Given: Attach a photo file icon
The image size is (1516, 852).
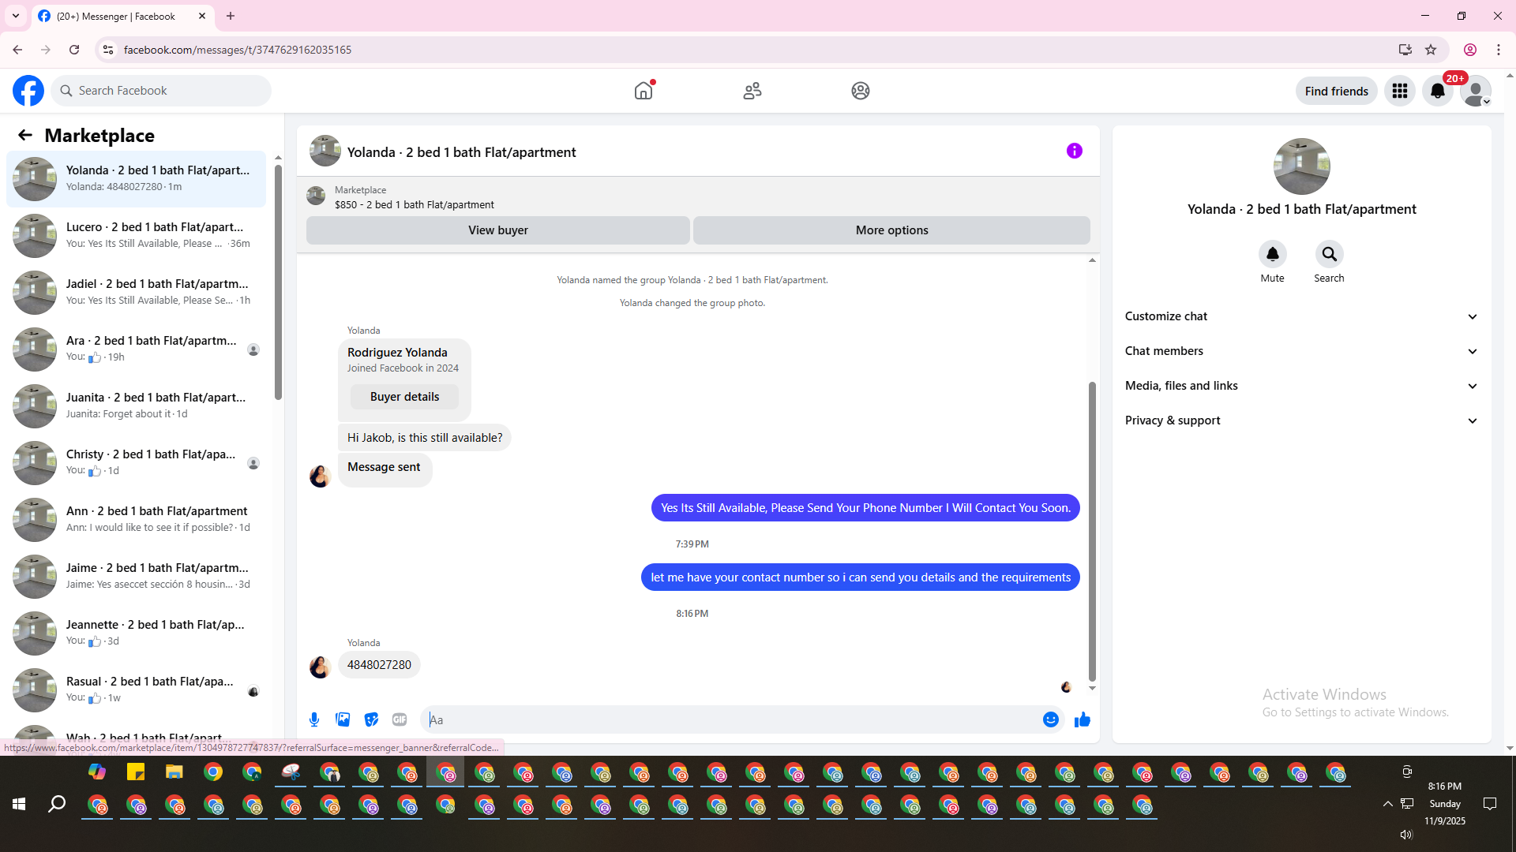Looking at the screenshot, I should pyautogui.click(x=343, y=719).
